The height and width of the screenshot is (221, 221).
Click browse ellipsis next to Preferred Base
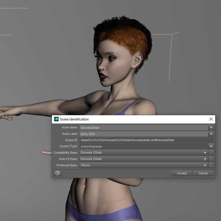211,165
